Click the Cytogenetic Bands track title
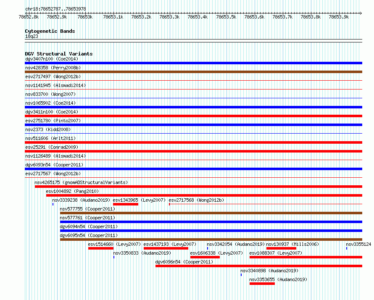This screenshot has height=300, width=374. tap(50, 31)
